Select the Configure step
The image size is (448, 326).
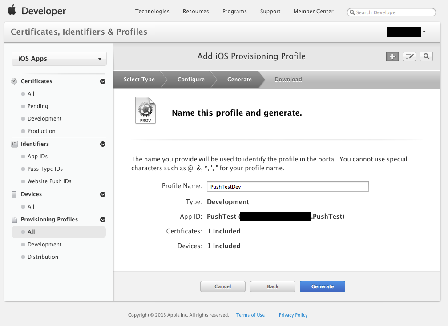(x=191, y=80)
